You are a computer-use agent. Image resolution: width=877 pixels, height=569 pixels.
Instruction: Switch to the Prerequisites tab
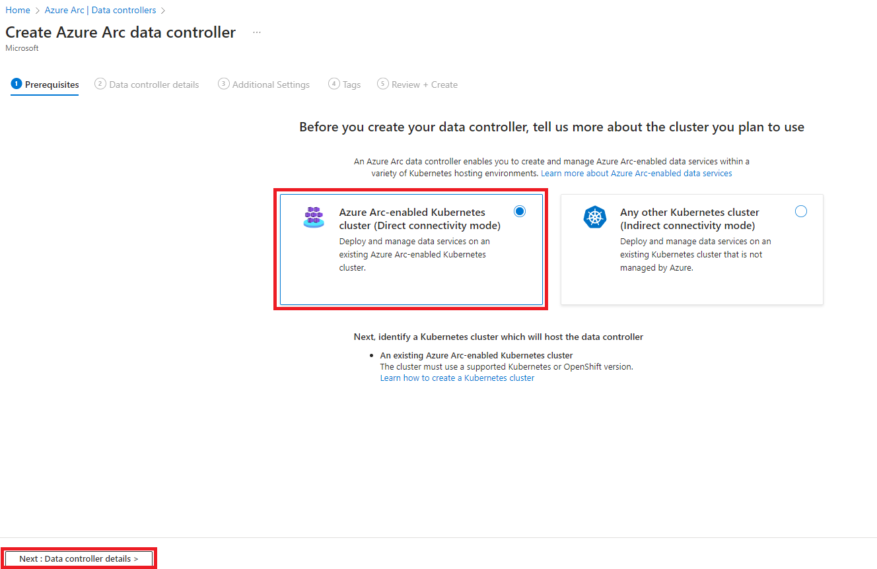45,84
